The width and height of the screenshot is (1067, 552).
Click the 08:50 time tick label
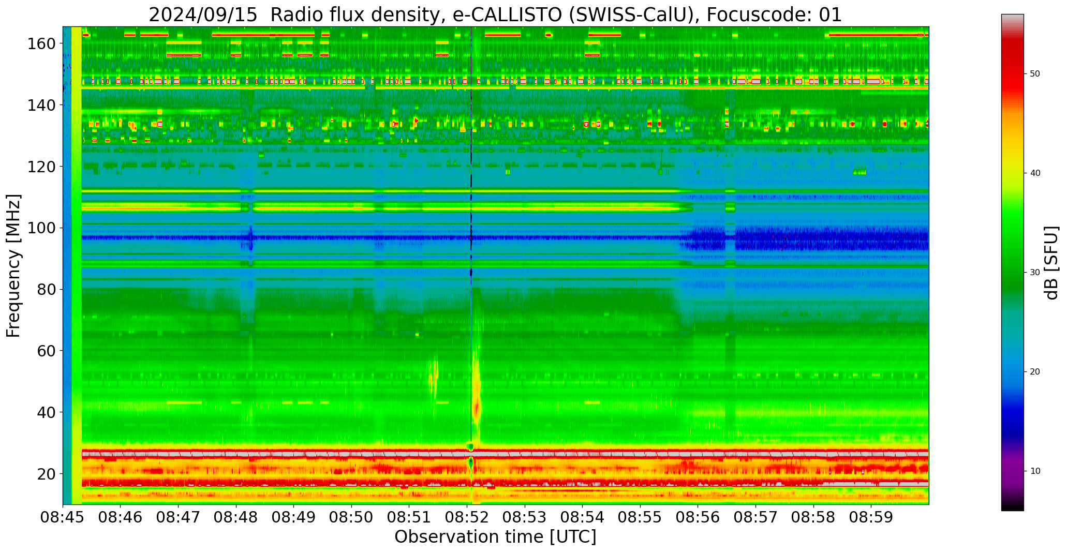(x=352, y=518)
